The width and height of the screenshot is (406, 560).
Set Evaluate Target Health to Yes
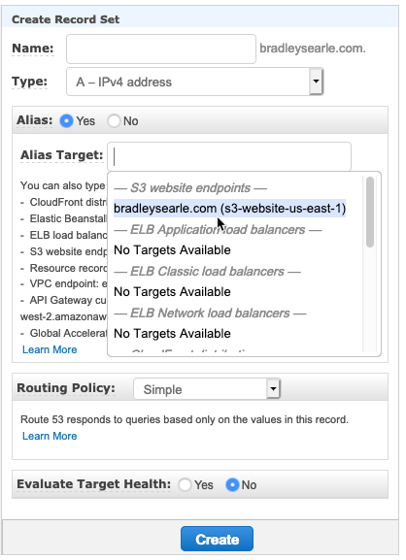185,484
